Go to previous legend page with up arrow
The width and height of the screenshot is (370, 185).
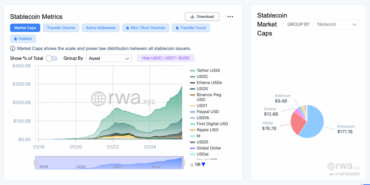coord(192,164)
